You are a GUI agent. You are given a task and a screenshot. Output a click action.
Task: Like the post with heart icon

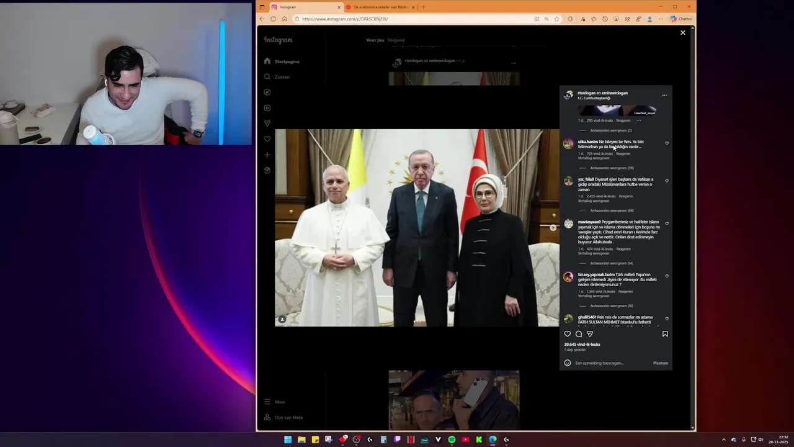pyautogui.click(x=567, y=334)
